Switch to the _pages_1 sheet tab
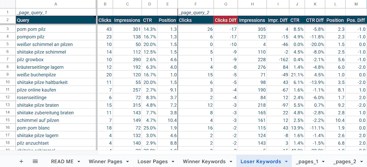 pyautogui.click(x=307, y=161)
